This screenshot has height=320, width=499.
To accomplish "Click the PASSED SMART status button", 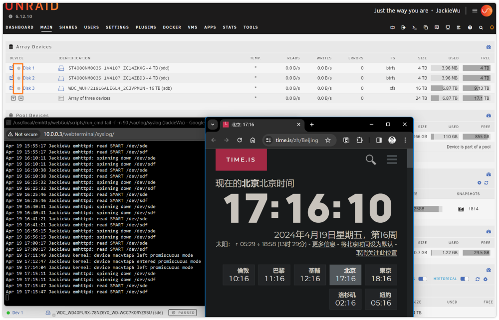I will tap(182, 313).
